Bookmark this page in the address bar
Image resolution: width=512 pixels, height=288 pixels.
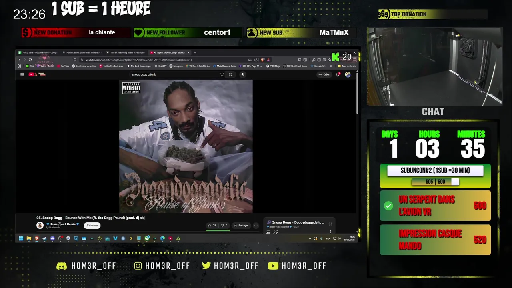click(75, 60)
